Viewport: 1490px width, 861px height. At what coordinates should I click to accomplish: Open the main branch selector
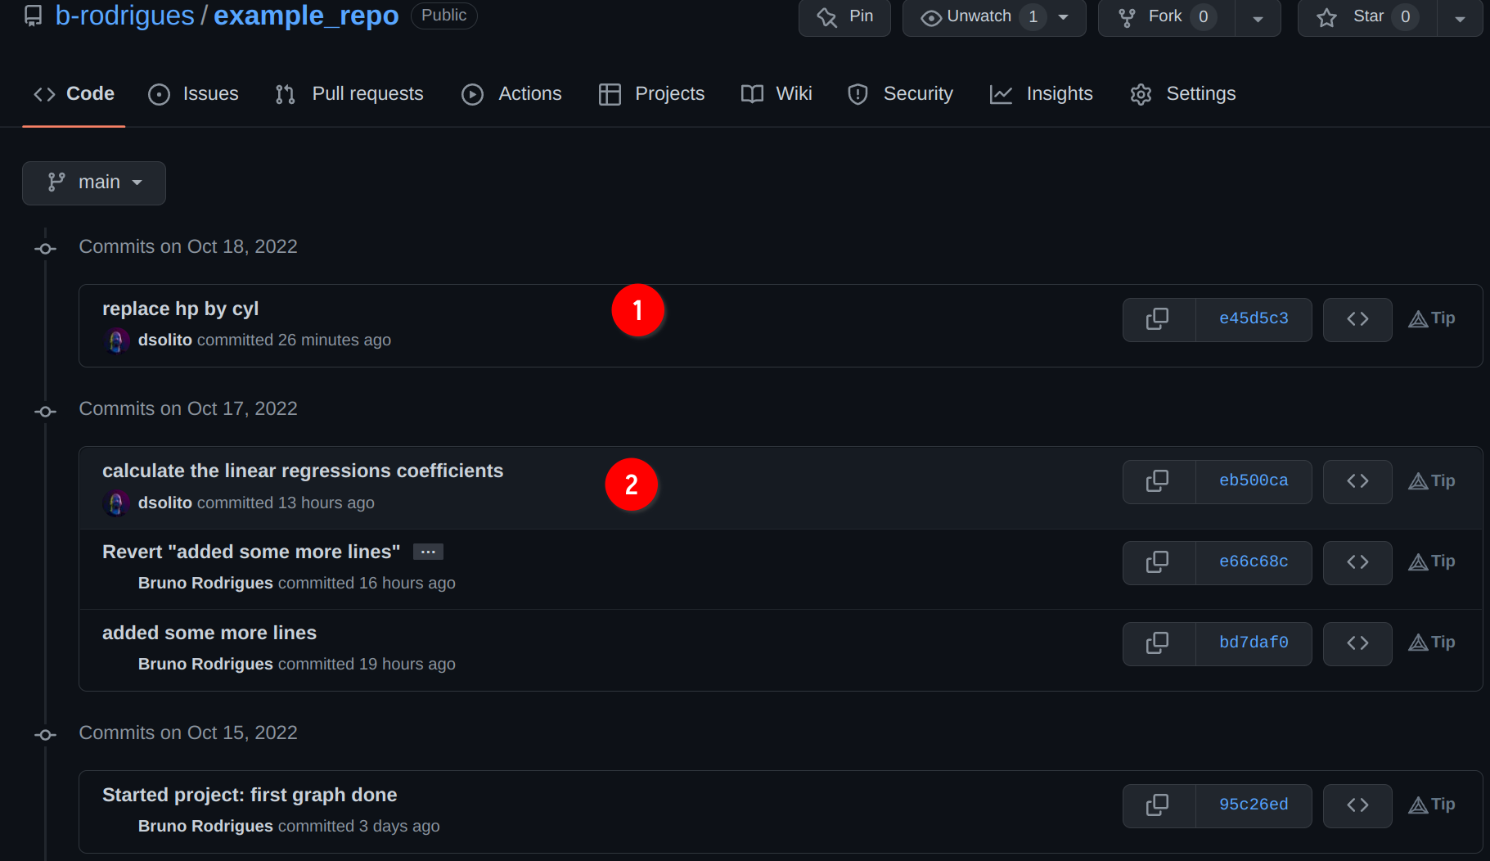pos(94,183)
